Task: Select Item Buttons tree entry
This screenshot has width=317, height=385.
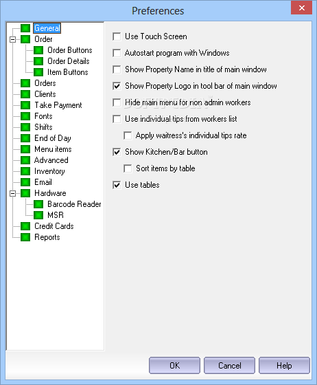Action: coord(68,72)
